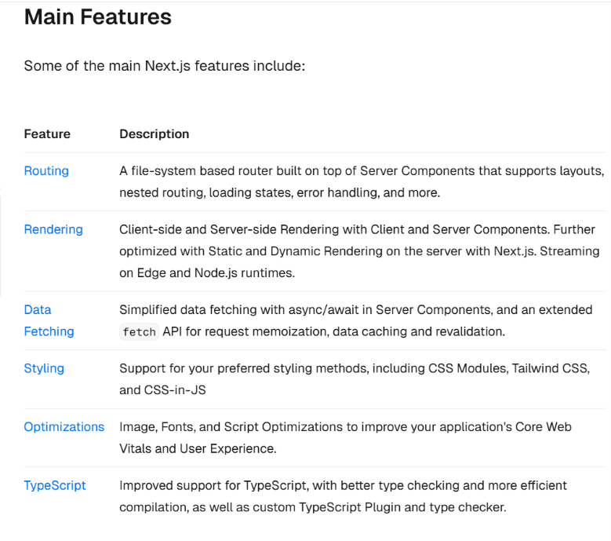This screenshot has width=611, height=541.
Task: Click the Feature column header
Action: 47,134
